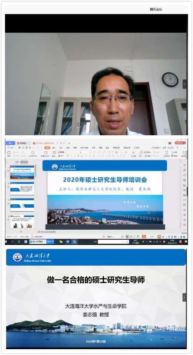Image resolution: width=193 pixels, height=355 pixels.
Task: Toggle normal view button in status bar
Action: pyautogui.click(x=127, y=236)
